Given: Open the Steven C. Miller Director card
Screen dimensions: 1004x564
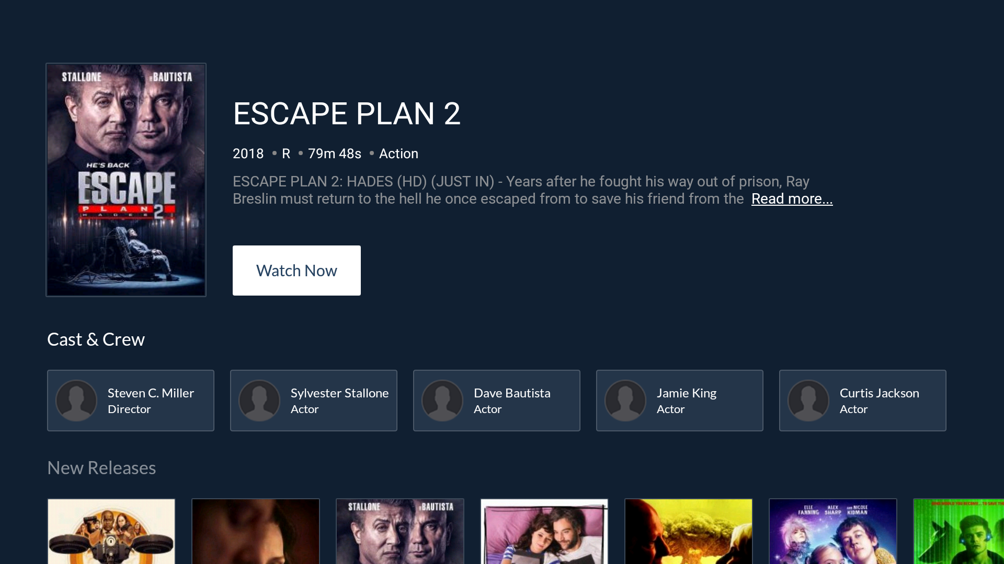Looking at the screenshot, I should pos(131,401).
